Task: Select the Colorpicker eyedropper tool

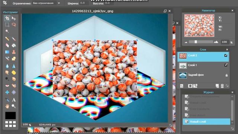Action: 7,100
